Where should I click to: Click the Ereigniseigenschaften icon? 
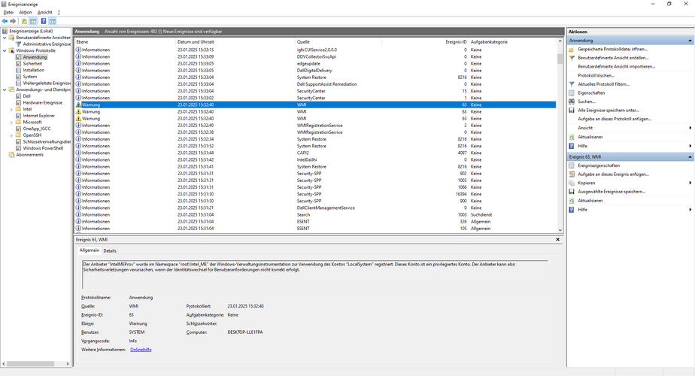pyautogui.click(x=572, y=165)
